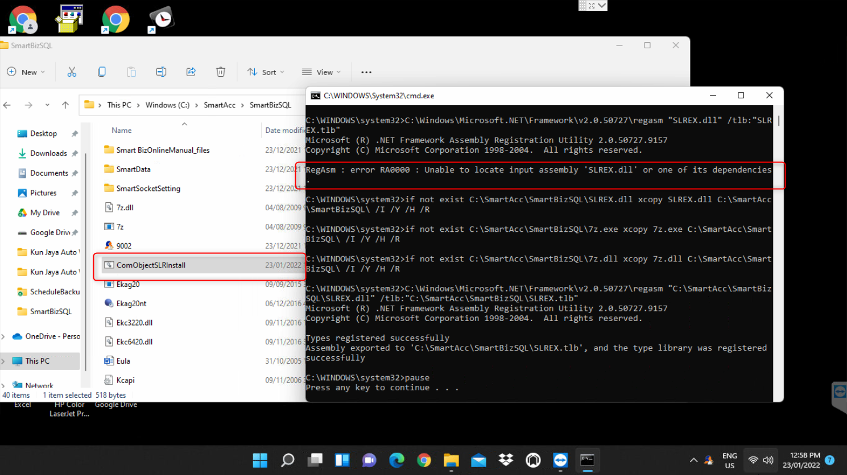This screenshot has width=847, height=475.
Task: Click SmartAcc breadcrumb in address bar
Action: (220, 105)
